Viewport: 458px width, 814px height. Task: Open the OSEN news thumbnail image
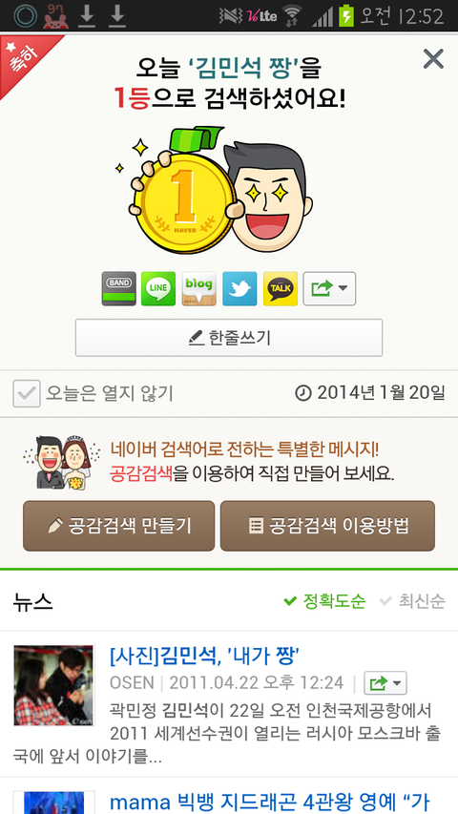(53, 685)
